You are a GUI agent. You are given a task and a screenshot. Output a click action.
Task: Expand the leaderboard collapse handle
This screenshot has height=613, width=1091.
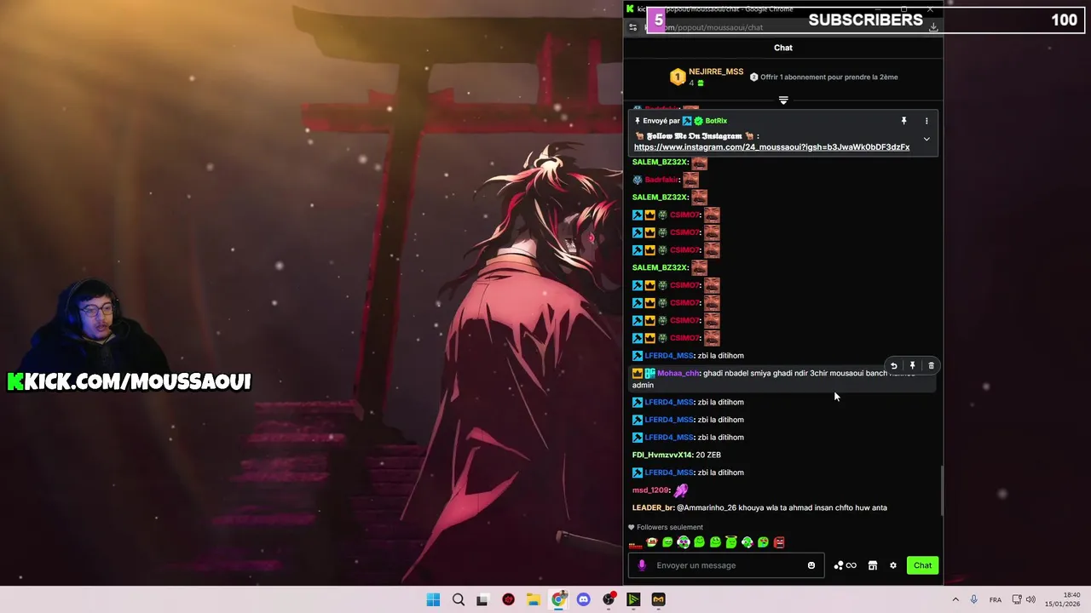point(783,100)
